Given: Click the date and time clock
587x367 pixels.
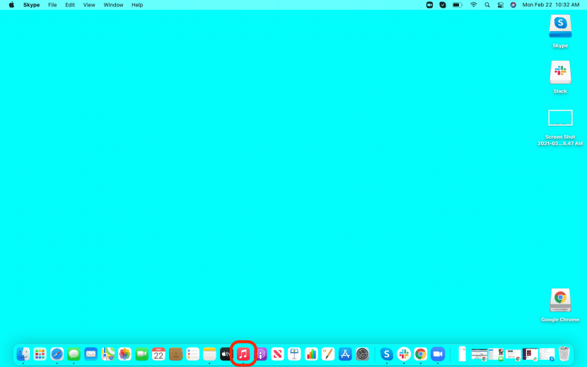Looking at the screenshot, I should pos(551,5).
